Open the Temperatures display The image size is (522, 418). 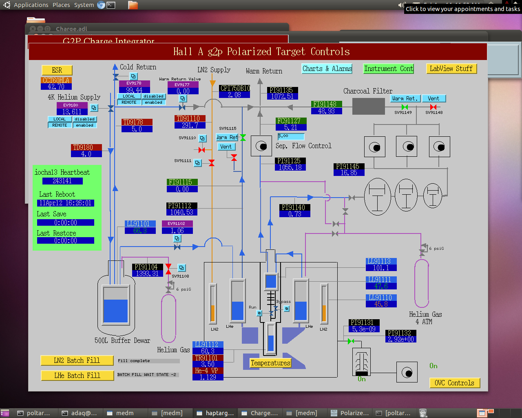(x=270, y=363)
